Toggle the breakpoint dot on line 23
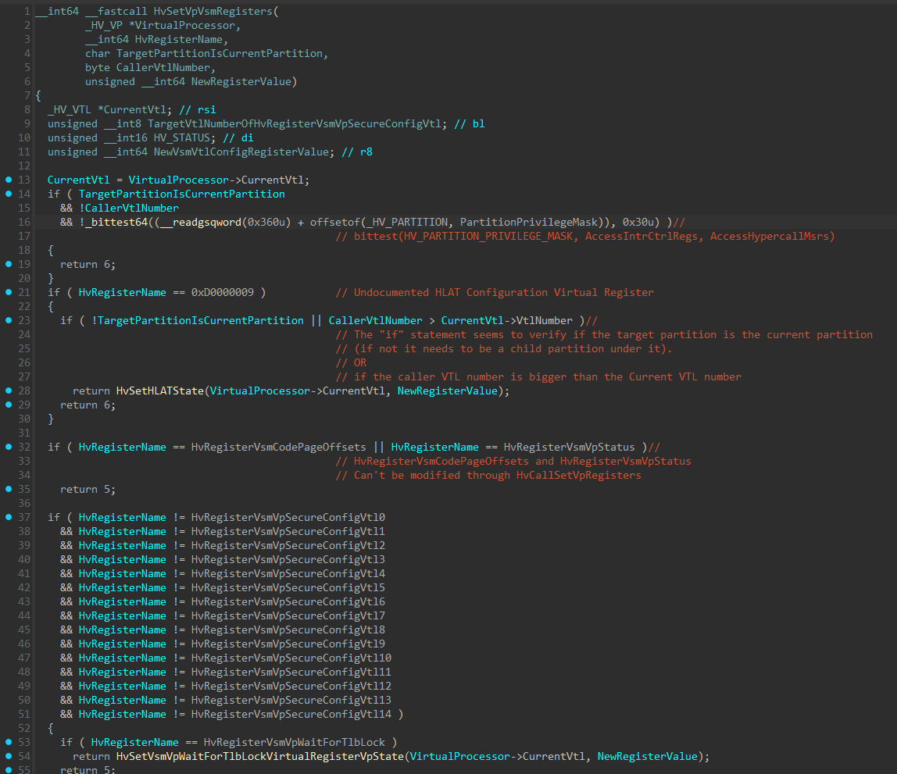 9,320
